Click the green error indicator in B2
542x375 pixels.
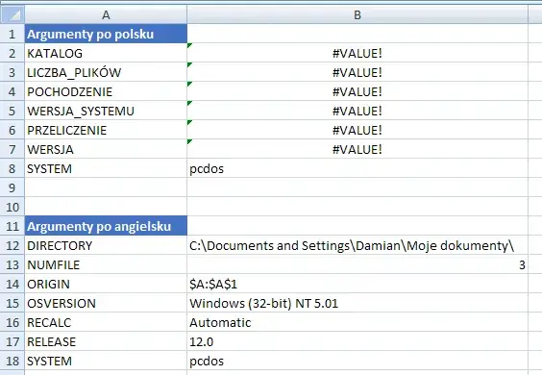tap(189, 45)
